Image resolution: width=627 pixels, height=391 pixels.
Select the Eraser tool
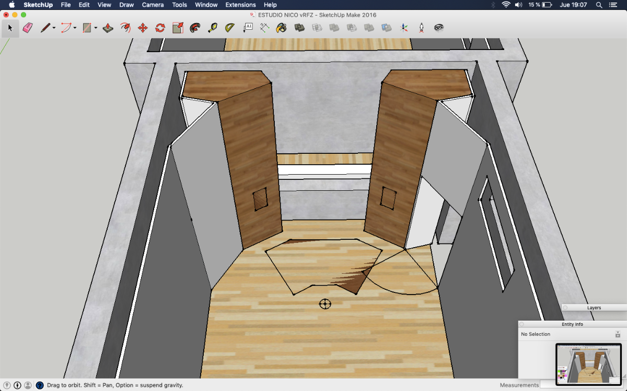[x=28, y=28]
